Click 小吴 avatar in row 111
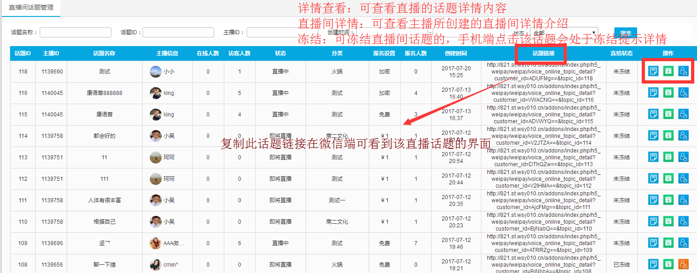The height and width of the screenshot is (273, 697). tap(155, 200)
